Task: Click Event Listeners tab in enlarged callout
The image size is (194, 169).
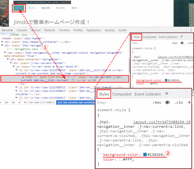Action: tap(148, 94)
